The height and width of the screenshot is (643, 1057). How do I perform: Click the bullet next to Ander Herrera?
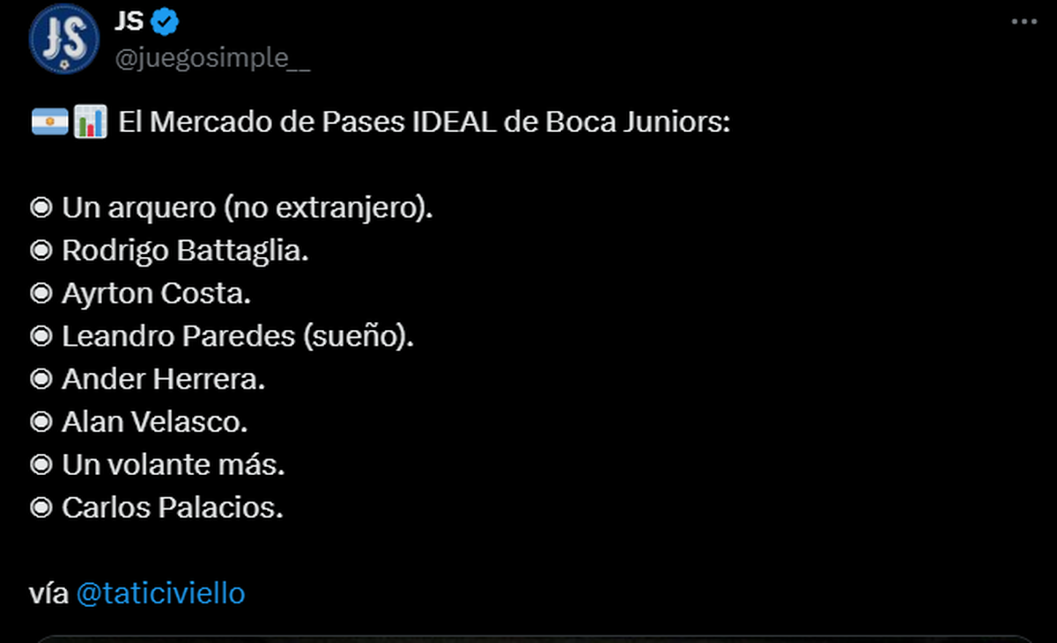[x=41, y=380]
